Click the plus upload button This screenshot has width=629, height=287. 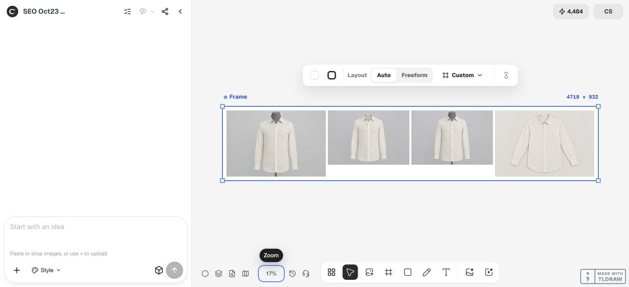[17, 270]
